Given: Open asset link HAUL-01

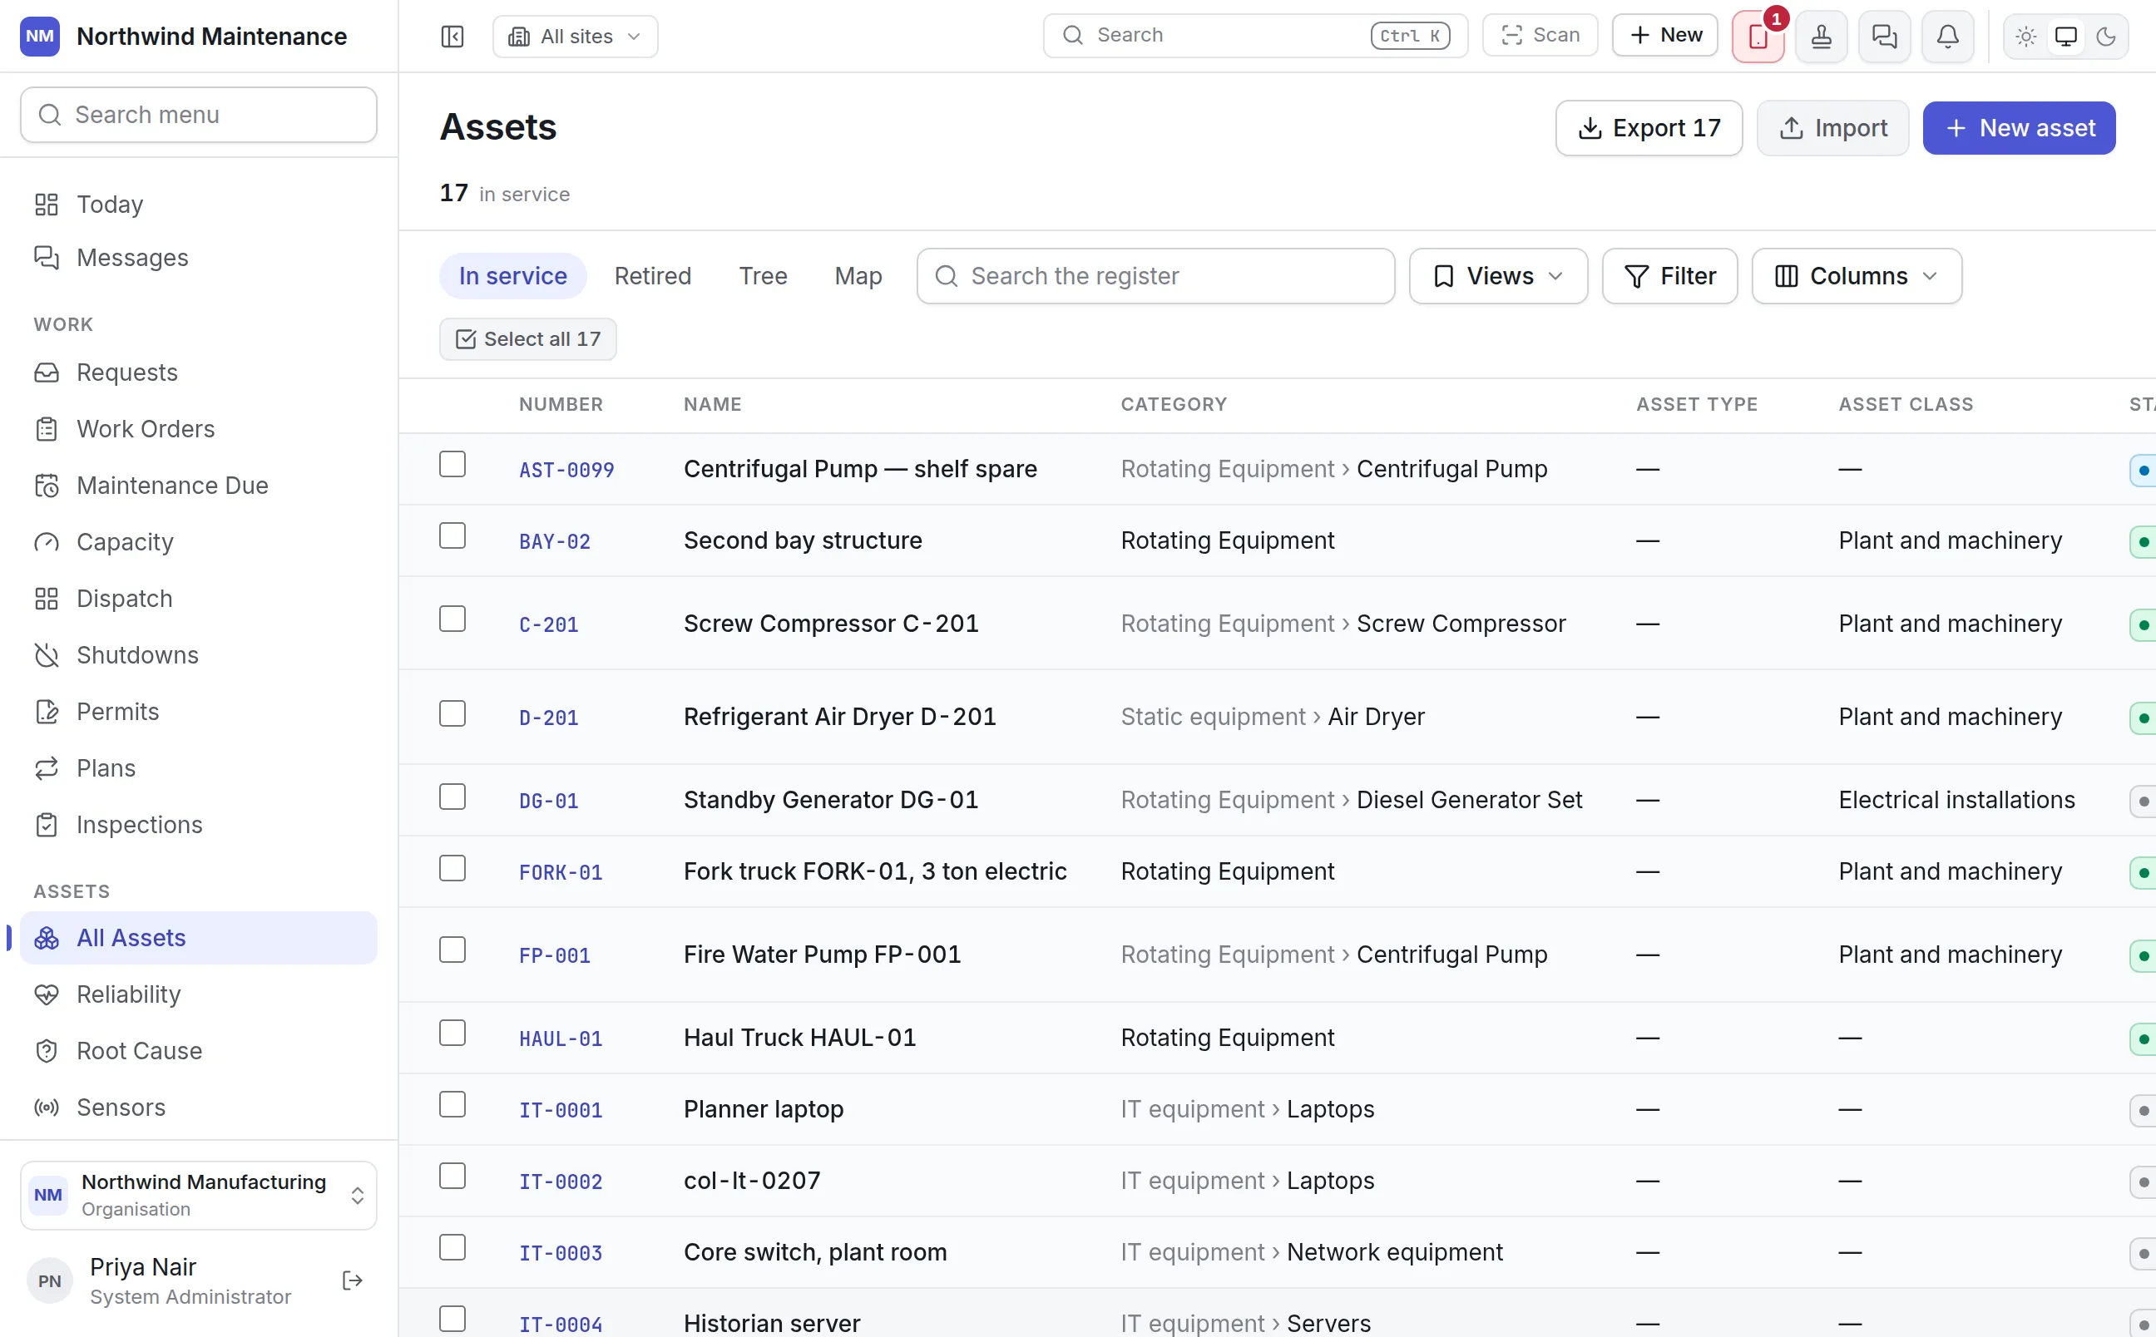Looking at the screenshot, I should coord(560,1039).
